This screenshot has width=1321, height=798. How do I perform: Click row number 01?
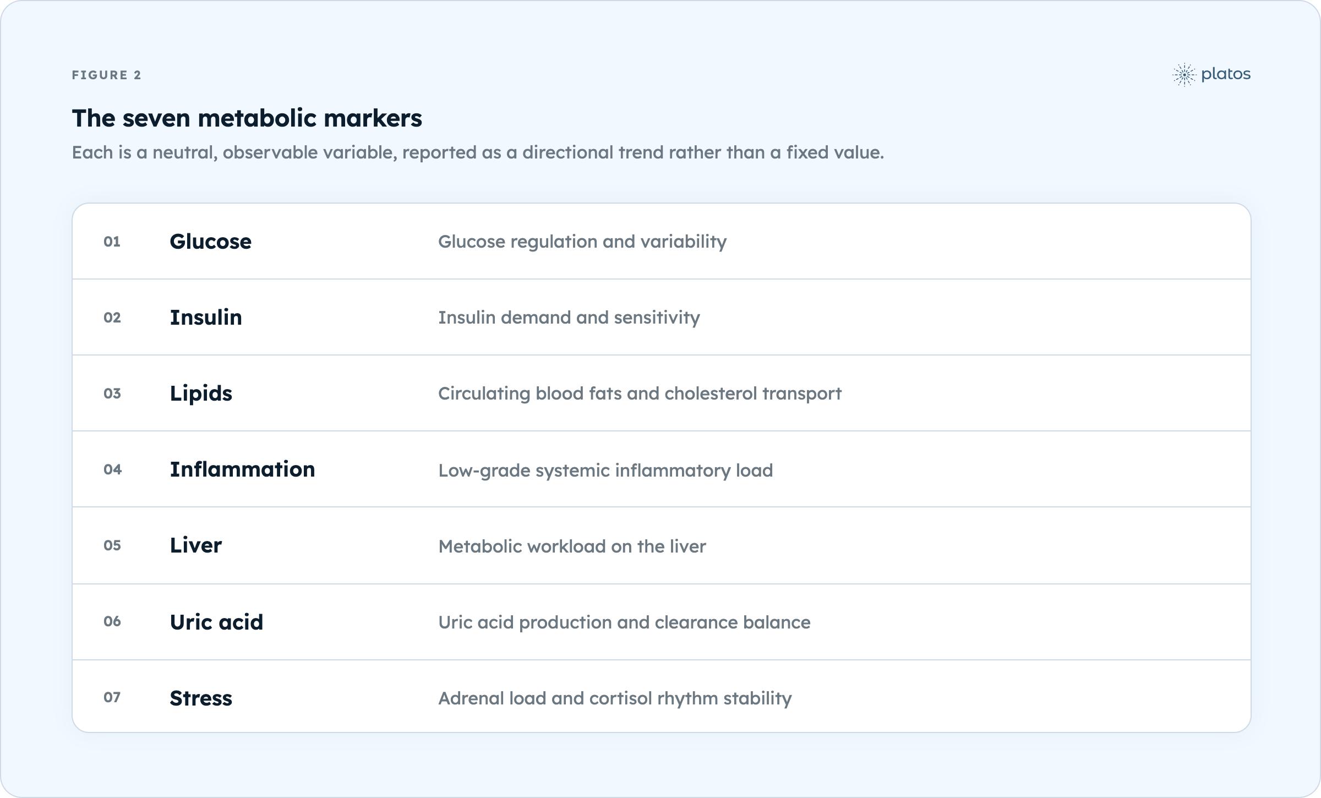click(112, 242)
